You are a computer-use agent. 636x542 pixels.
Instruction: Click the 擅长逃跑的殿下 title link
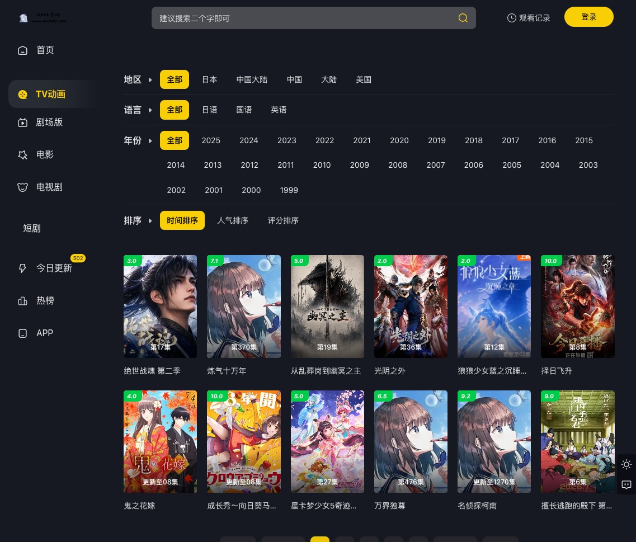click(x=576, y=506)
